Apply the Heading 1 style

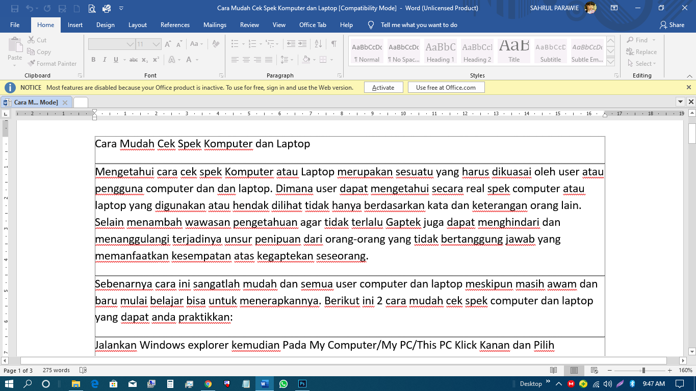tap(440, 50)
